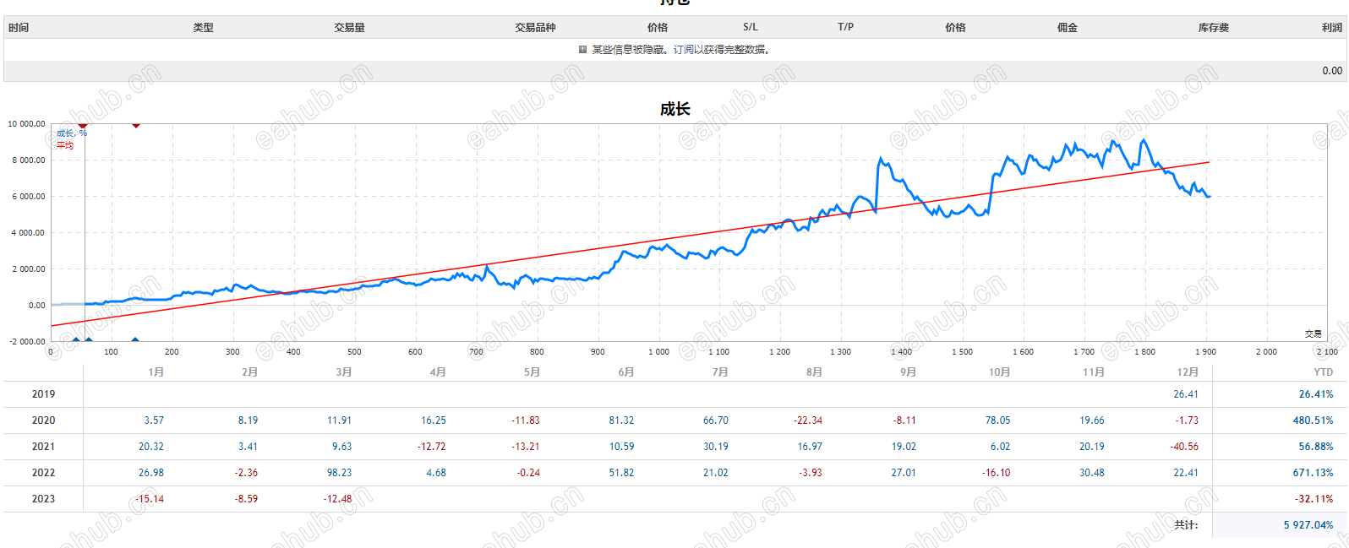The image size is (1349, 548).
Task: Click the 5 927.04% total value
Action: [x=1308, y=525]
